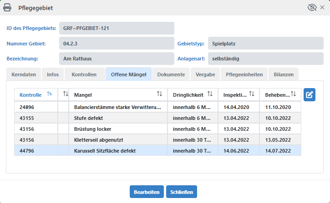330x203 pixels.
Task: Sort by the Mangel column arrows
Action: point(159,94)
